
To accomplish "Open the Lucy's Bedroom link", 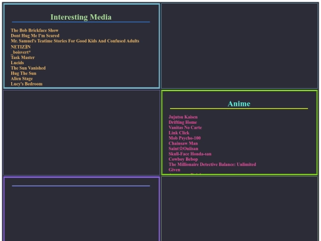I will click(27, 84).
